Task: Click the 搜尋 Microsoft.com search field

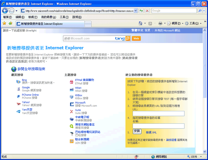Action: click(x=89, y=38)
